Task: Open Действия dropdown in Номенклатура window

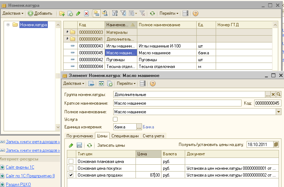Action: coord(13,13)
